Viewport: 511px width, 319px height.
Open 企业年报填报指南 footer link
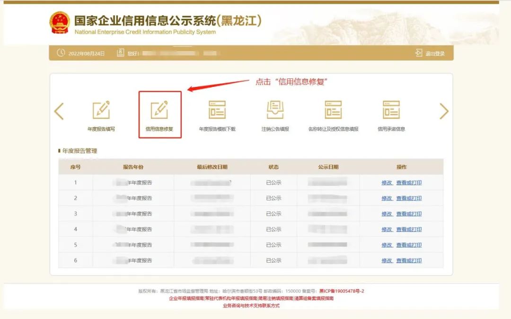coord(186,299)
